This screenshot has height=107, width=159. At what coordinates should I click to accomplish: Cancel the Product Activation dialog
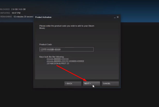click(x=110, y=83)
